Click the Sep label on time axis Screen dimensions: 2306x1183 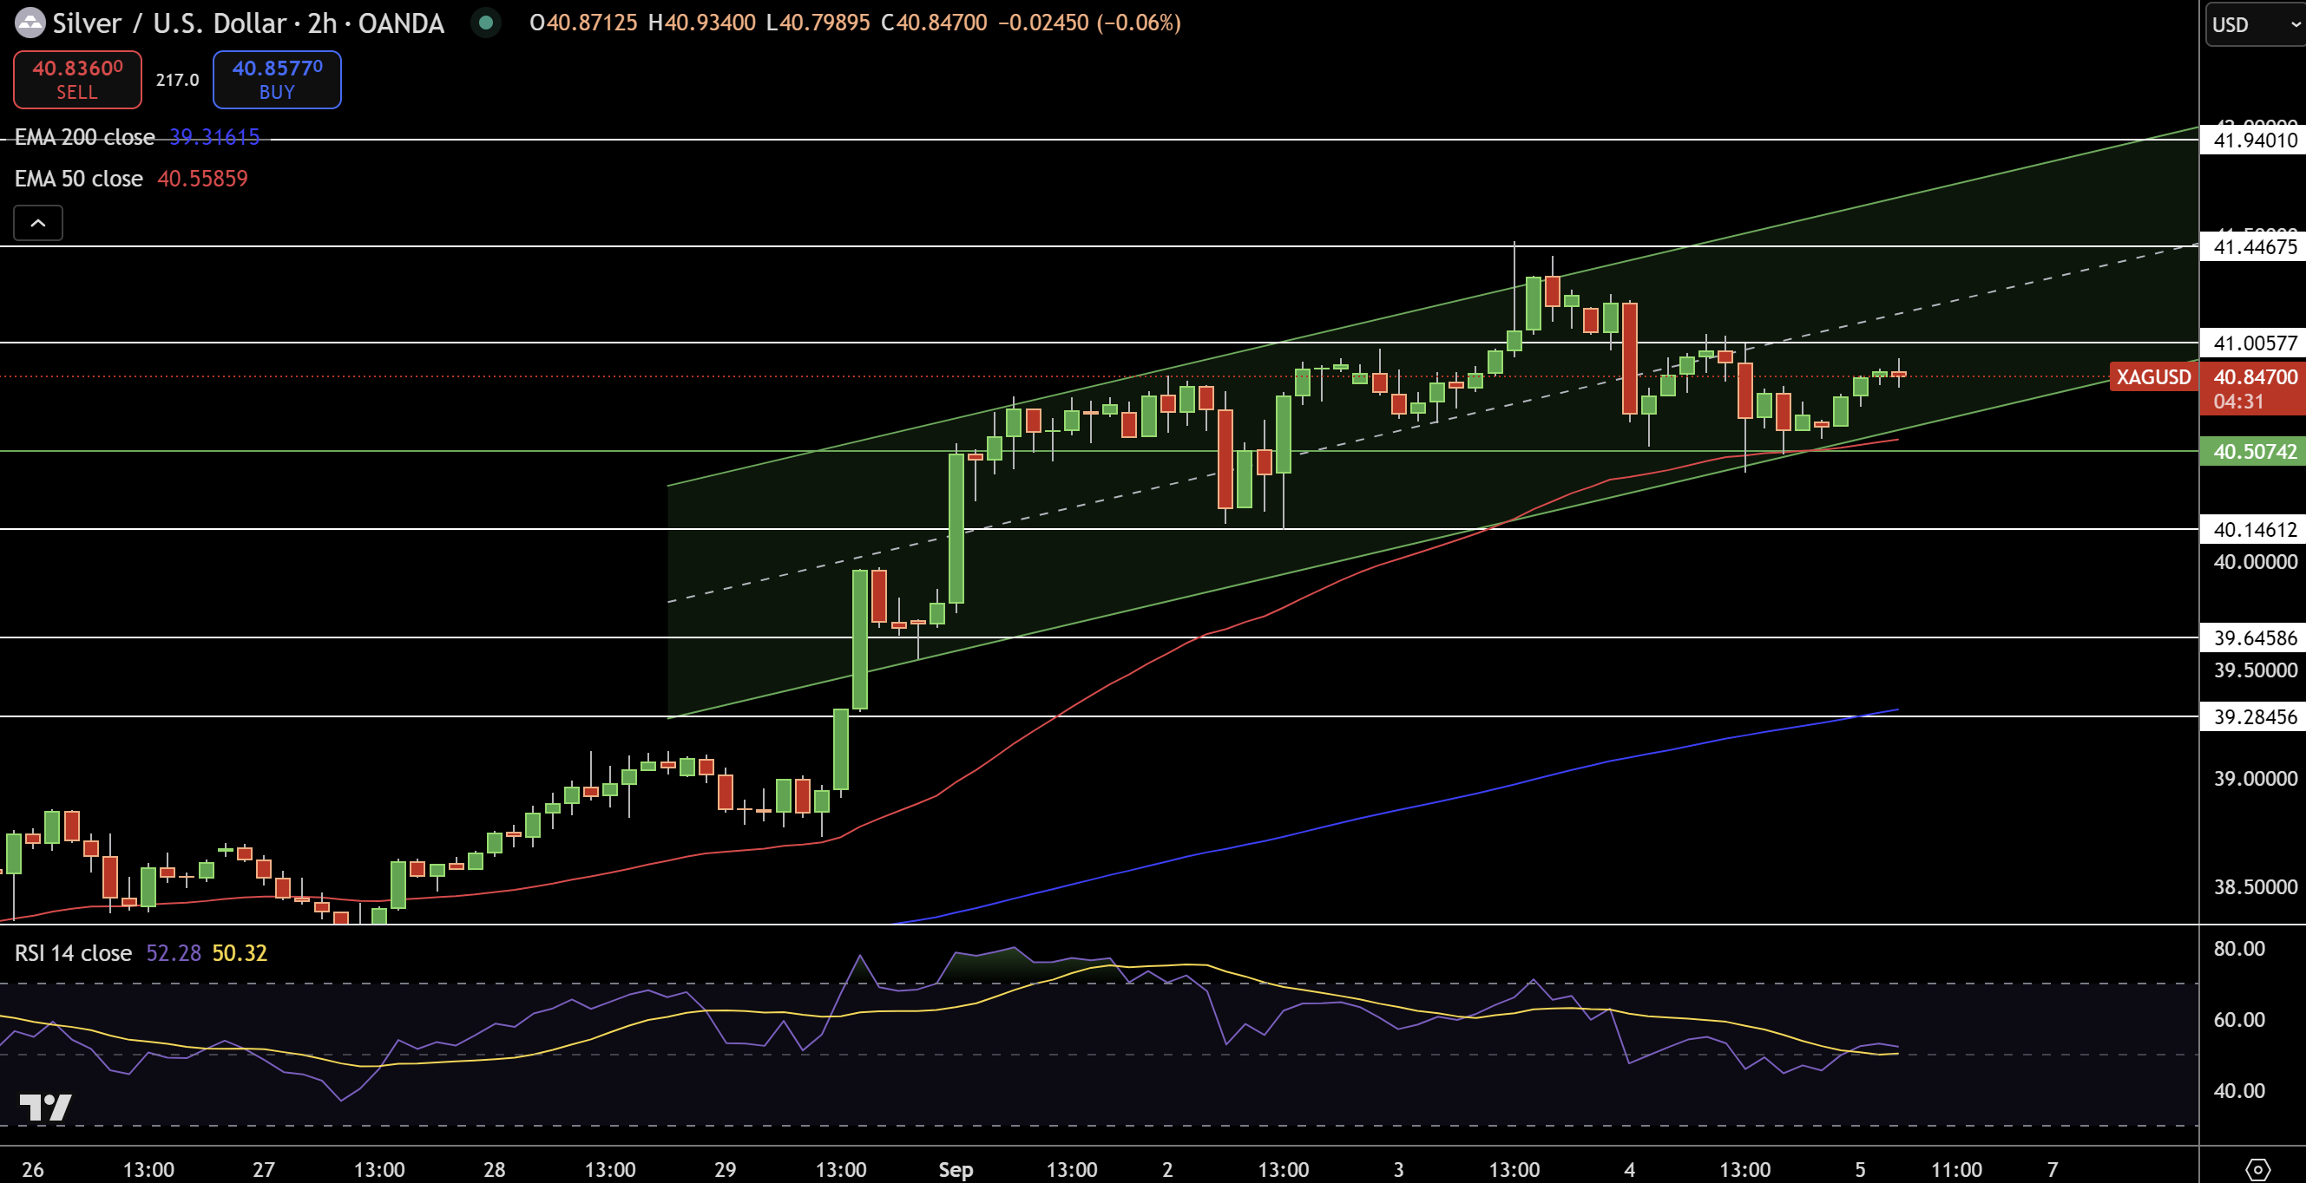click(x=956, y=1170)
